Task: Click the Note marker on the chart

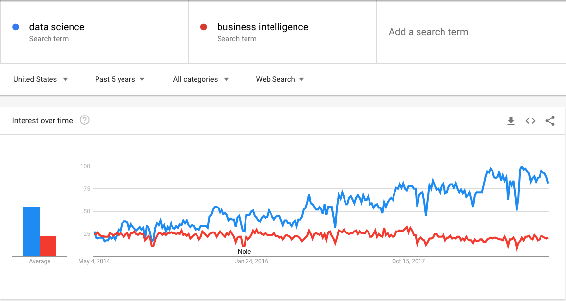Action: coord(245,251)
